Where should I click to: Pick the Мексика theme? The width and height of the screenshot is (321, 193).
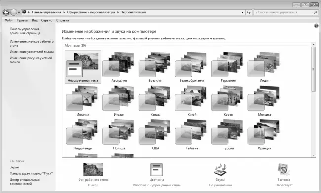click(264, 101)
